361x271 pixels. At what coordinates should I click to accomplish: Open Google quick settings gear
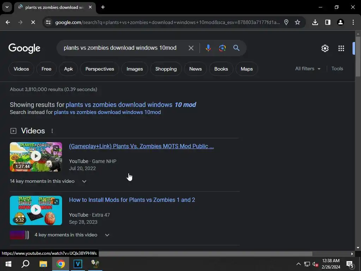(325, 48)
